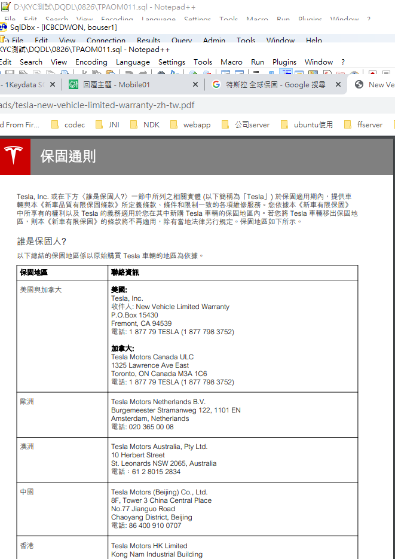
Task: Click 'Tesla Motors Australia, Pty Ltd.' text
Action: (x=159, y=447)
